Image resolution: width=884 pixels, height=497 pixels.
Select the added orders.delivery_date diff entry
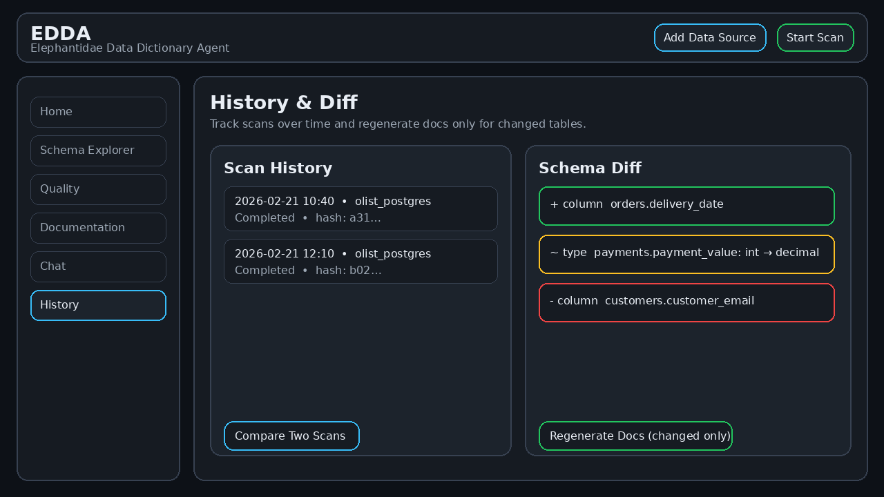686,205
